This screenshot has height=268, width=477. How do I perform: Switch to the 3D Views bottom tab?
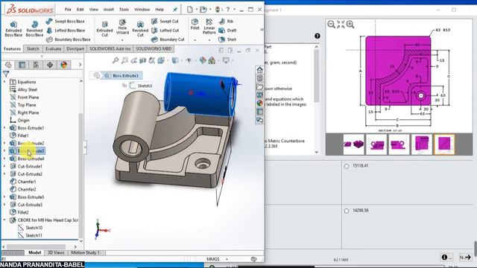(x=56, y=252)
